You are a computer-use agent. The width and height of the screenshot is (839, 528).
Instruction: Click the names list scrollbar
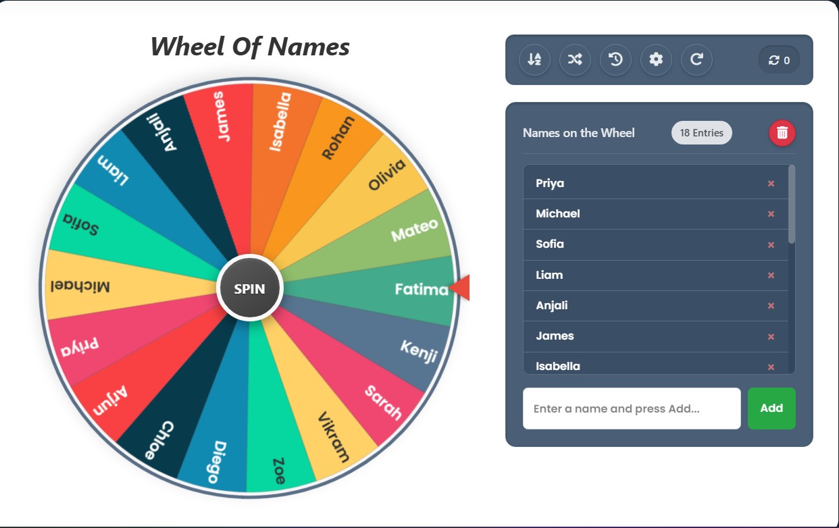792,204
